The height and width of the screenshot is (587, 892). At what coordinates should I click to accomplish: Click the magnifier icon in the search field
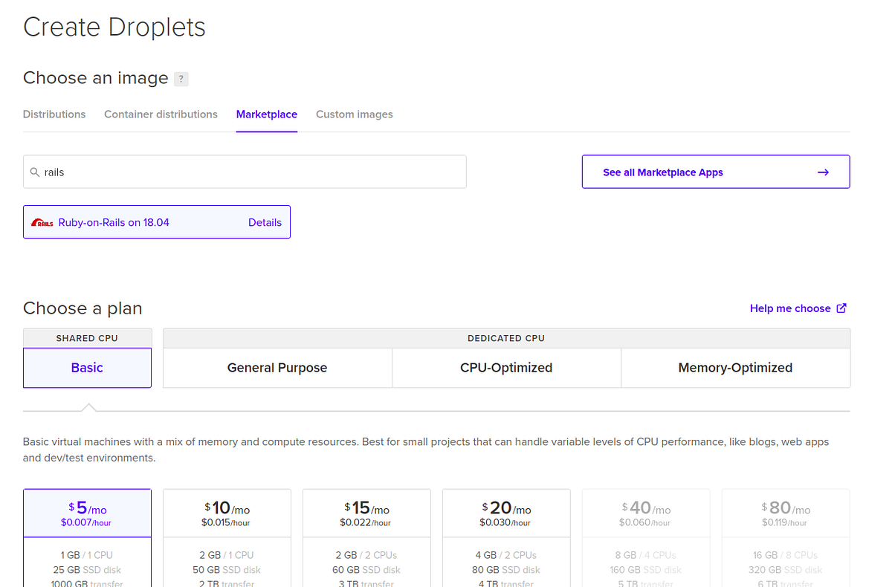click(35, 172)
